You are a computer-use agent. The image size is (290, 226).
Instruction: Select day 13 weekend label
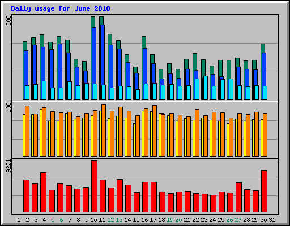point(119,220)
